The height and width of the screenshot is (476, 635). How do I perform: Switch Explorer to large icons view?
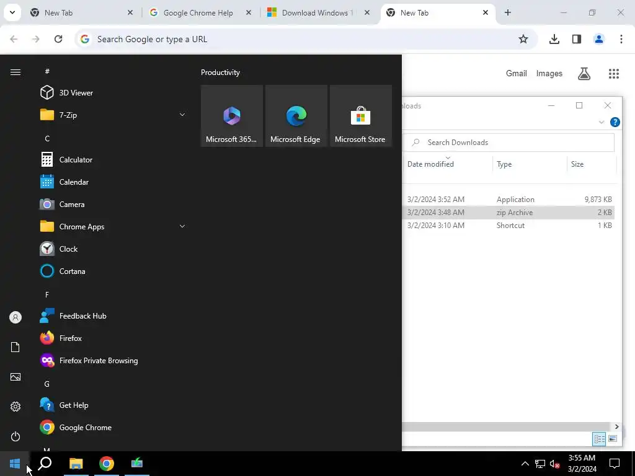tap(613, 439)
